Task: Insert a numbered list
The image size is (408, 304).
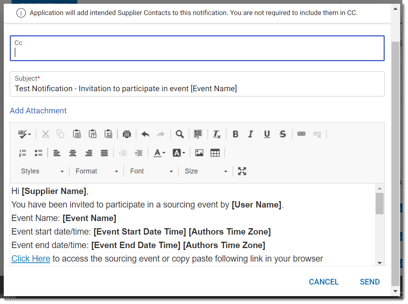Action: tap(23, 153)
